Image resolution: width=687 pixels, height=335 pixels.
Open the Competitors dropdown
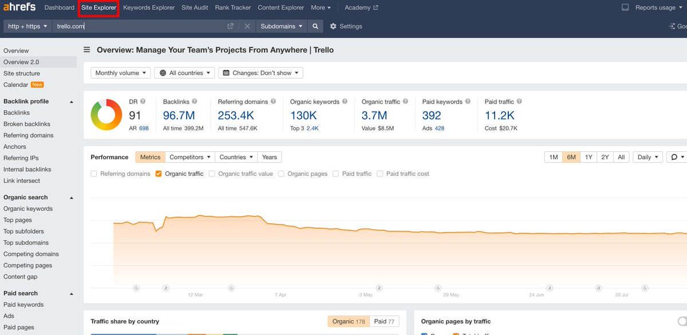tap(190, 157)
